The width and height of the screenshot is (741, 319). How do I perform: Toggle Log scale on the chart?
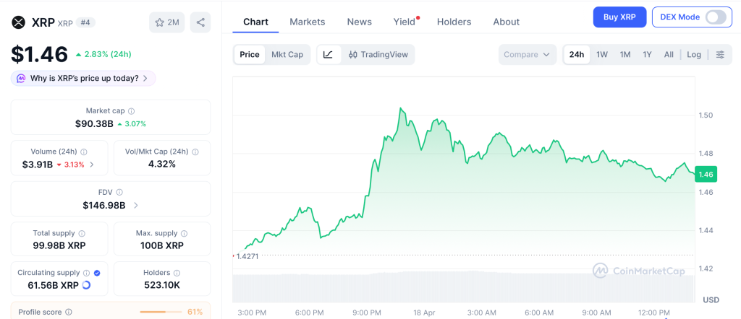pyautogui.click(x=693, y=55)
